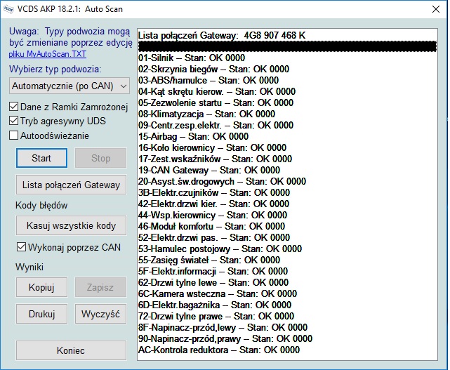This screenshot has width=450, height=370.
Task: Open the chassis type dropdown 'Automatycznie (po CAN)'
Action: click(70, 86)
